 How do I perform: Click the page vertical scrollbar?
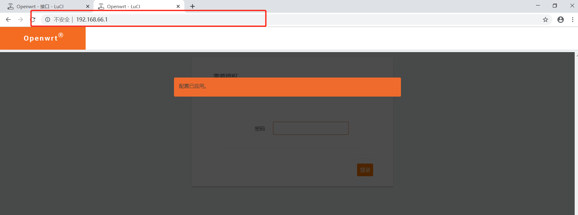[x=576, y=134]
